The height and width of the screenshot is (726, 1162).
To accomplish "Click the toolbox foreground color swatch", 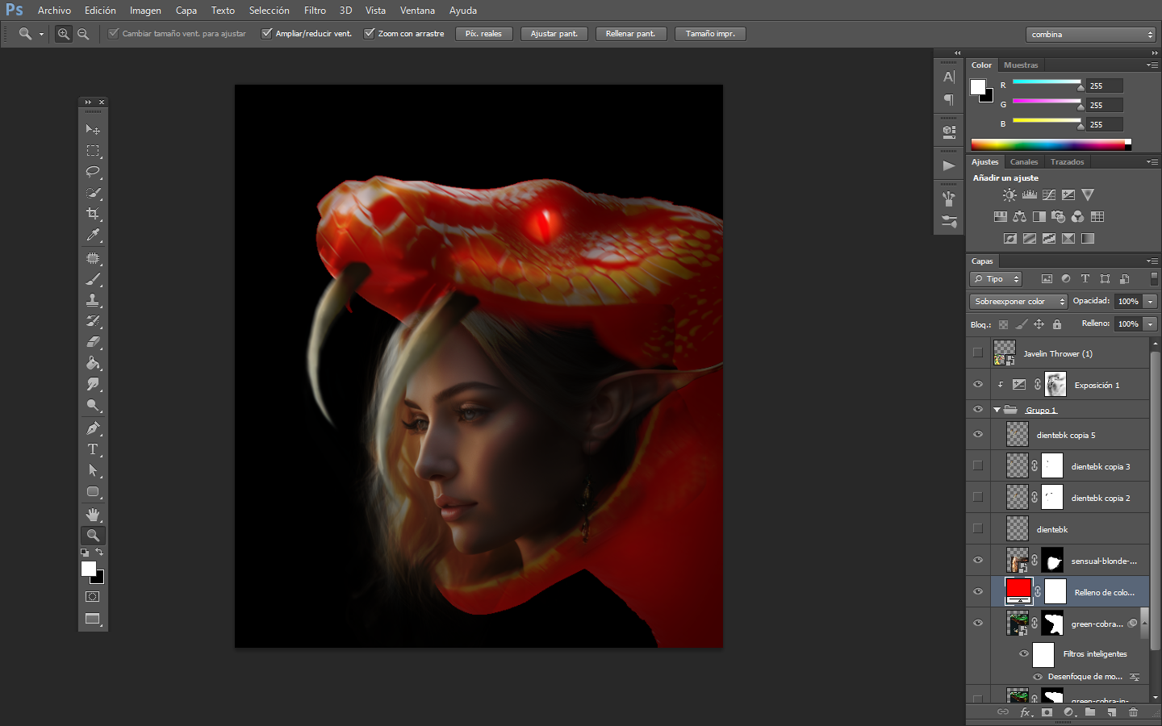I will click(x=89, y=569).
